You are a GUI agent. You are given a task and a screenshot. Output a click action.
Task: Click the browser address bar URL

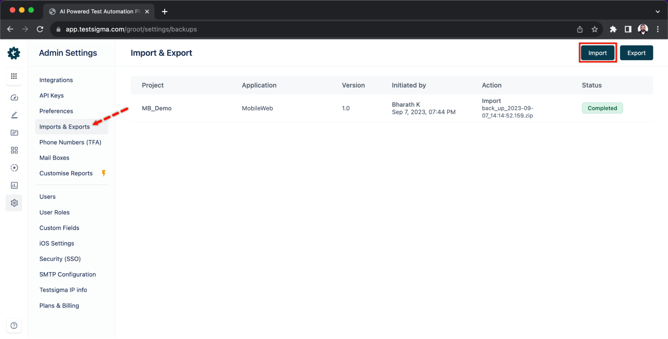pyautogui.click(x=131, y=29)
